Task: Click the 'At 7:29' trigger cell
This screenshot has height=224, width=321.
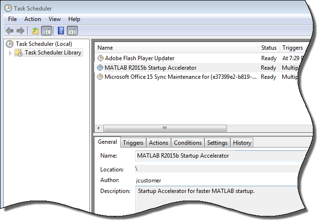Action: pos(291,58)
